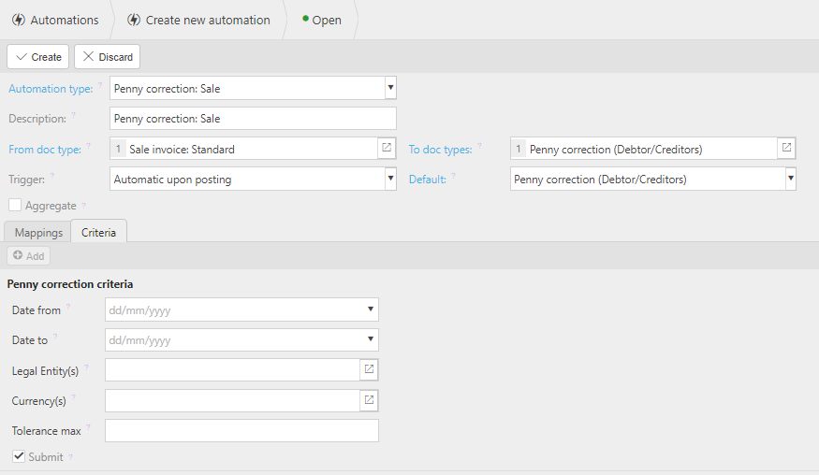Screen dimensions: 819x475
Task: Click the Add criteria button
Action: 29,256
